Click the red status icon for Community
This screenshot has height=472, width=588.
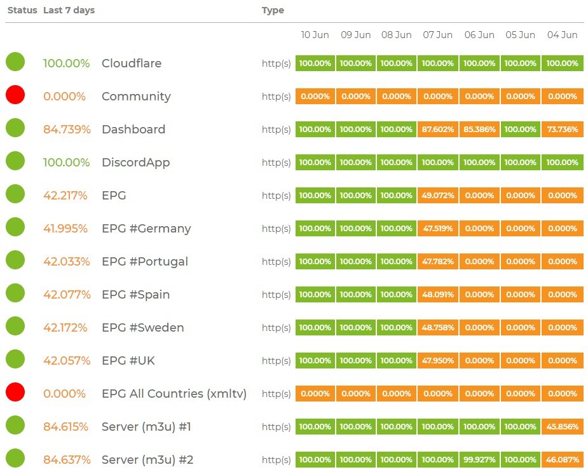click(15, 95)
